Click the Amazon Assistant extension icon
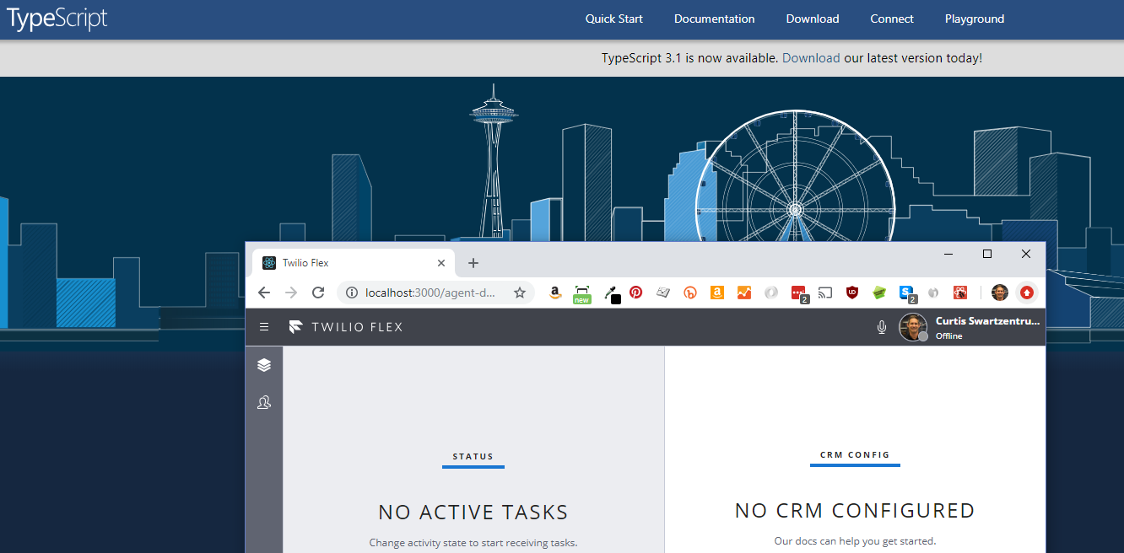The height and width of the screenshot is (553, 1124). (x=716, y=293)
